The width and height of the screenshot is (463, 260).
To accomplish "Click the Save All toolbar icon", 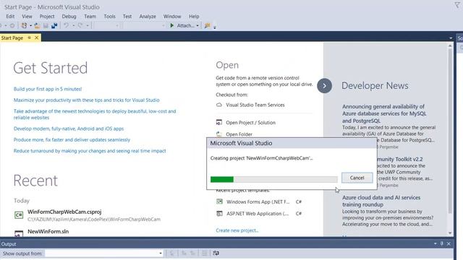I will (x=54, y=26).
